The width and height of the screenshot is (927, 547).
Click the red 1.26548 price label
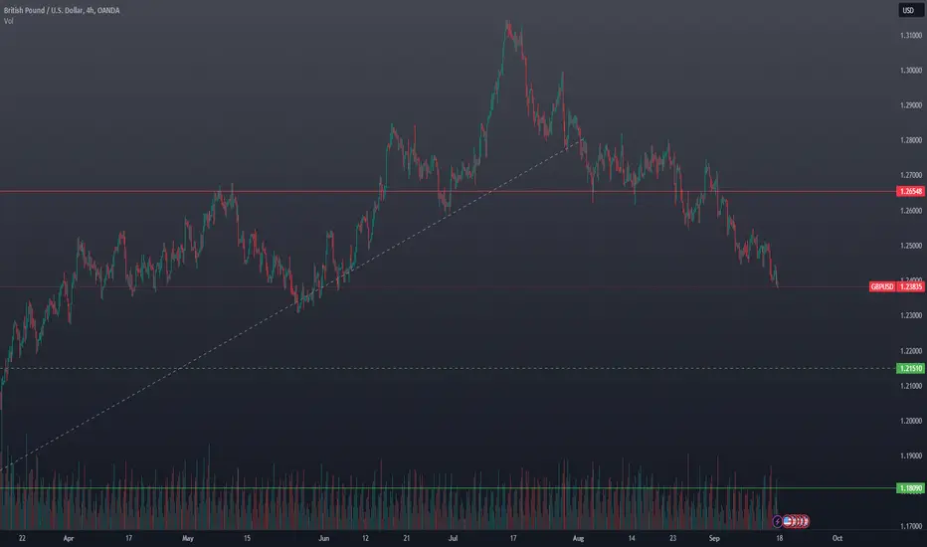pos(910,191)
